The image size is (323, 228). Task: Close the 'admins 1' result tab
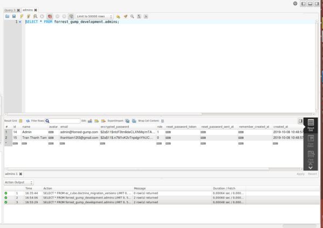click(20, 174)
